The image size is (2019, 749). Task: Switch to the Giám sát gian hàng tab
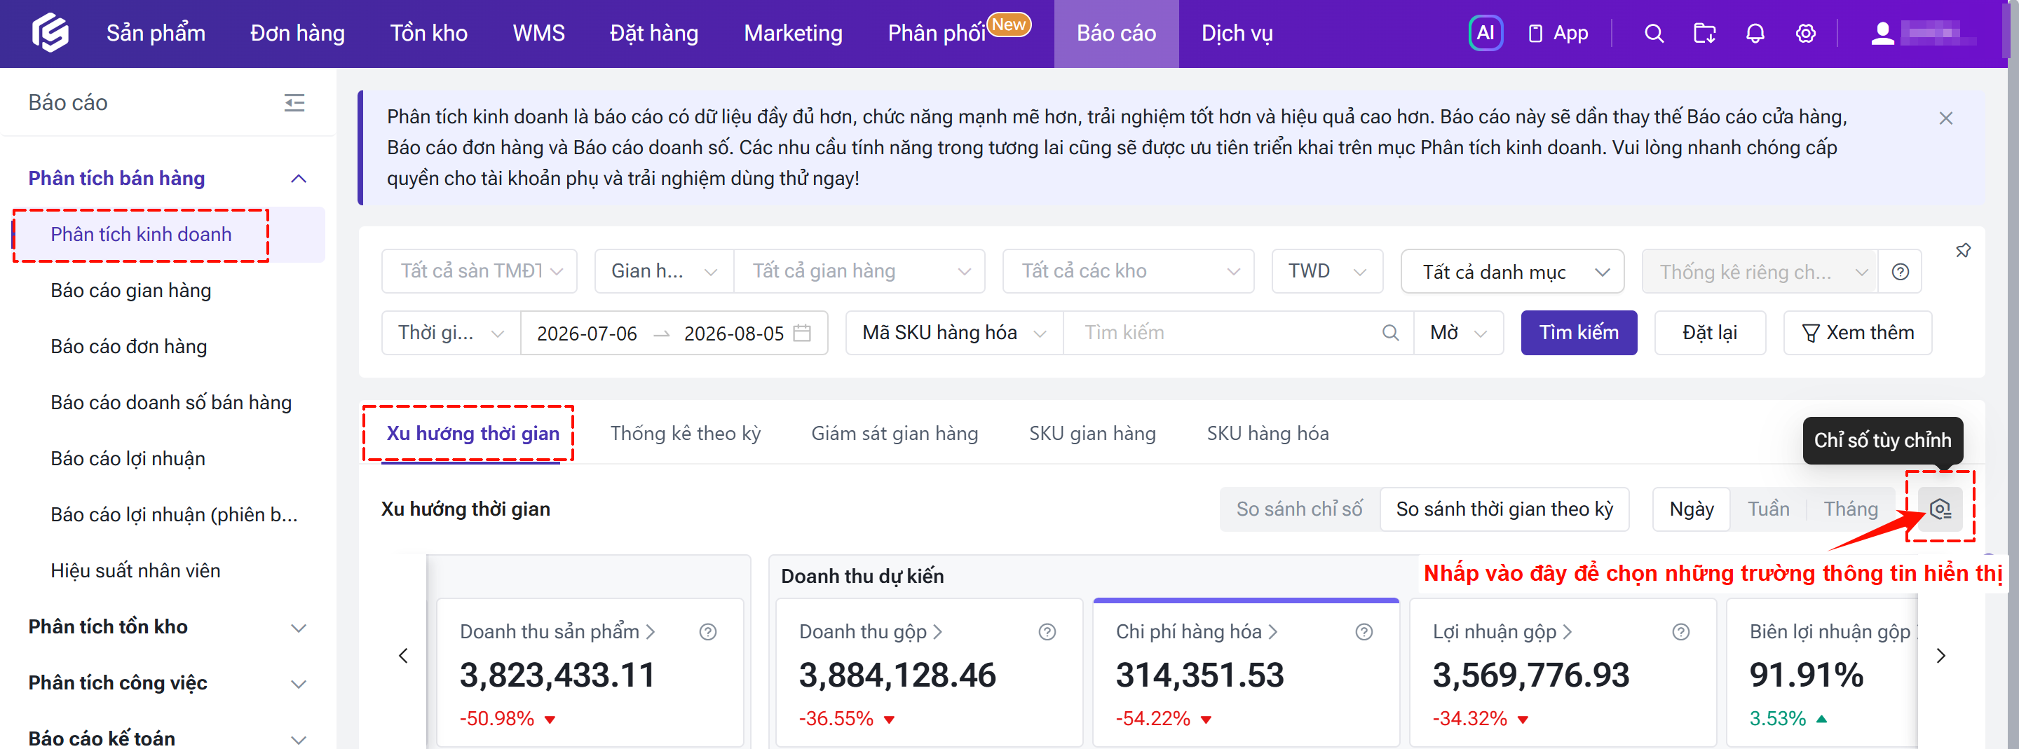pyautogui.click(x=895, y=433)
